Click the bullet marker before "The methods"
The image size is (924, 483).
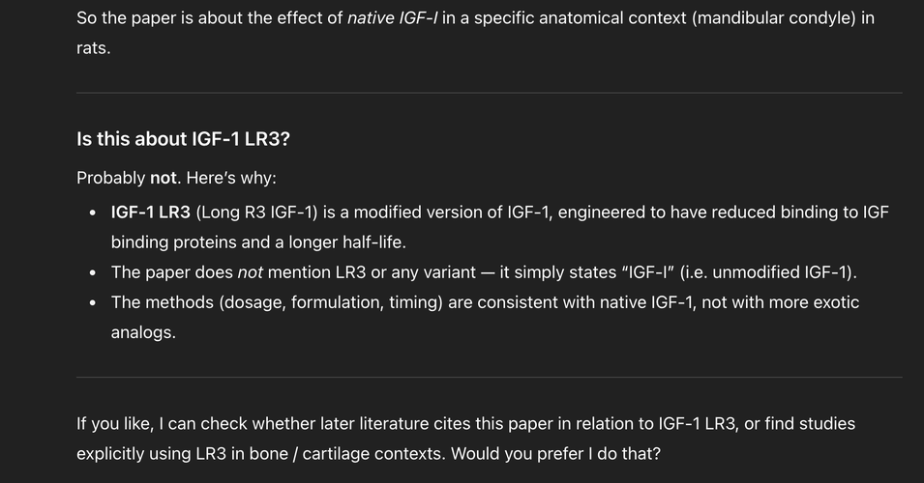(93, 303)
